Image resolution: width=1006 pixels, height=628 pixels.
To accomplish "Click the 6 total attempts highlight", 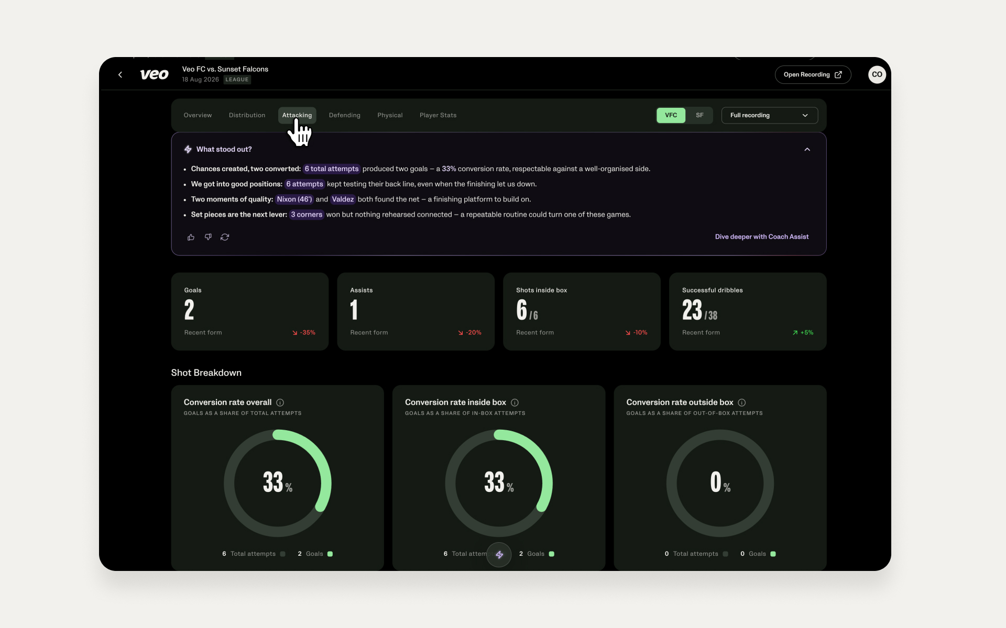I will tap(332, 169).
